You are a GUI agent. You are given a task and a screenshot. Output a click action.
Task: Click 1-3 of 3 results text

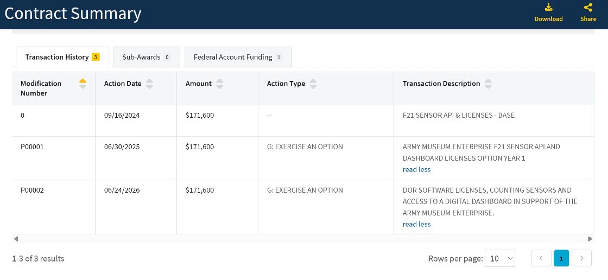[39, 259]
